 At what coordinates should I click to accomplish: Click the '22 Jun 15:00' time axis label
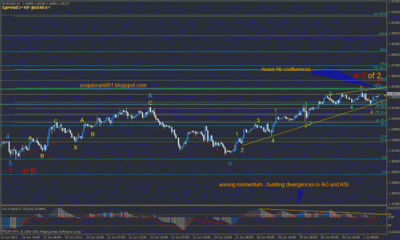(159, 237)
